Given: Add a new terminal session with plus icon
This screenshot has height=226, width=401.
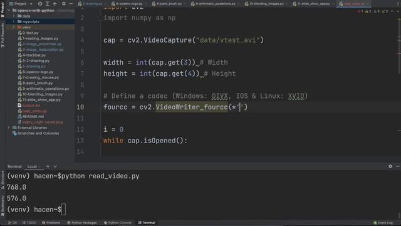Looking at the screenshot, I should (48, 166).
